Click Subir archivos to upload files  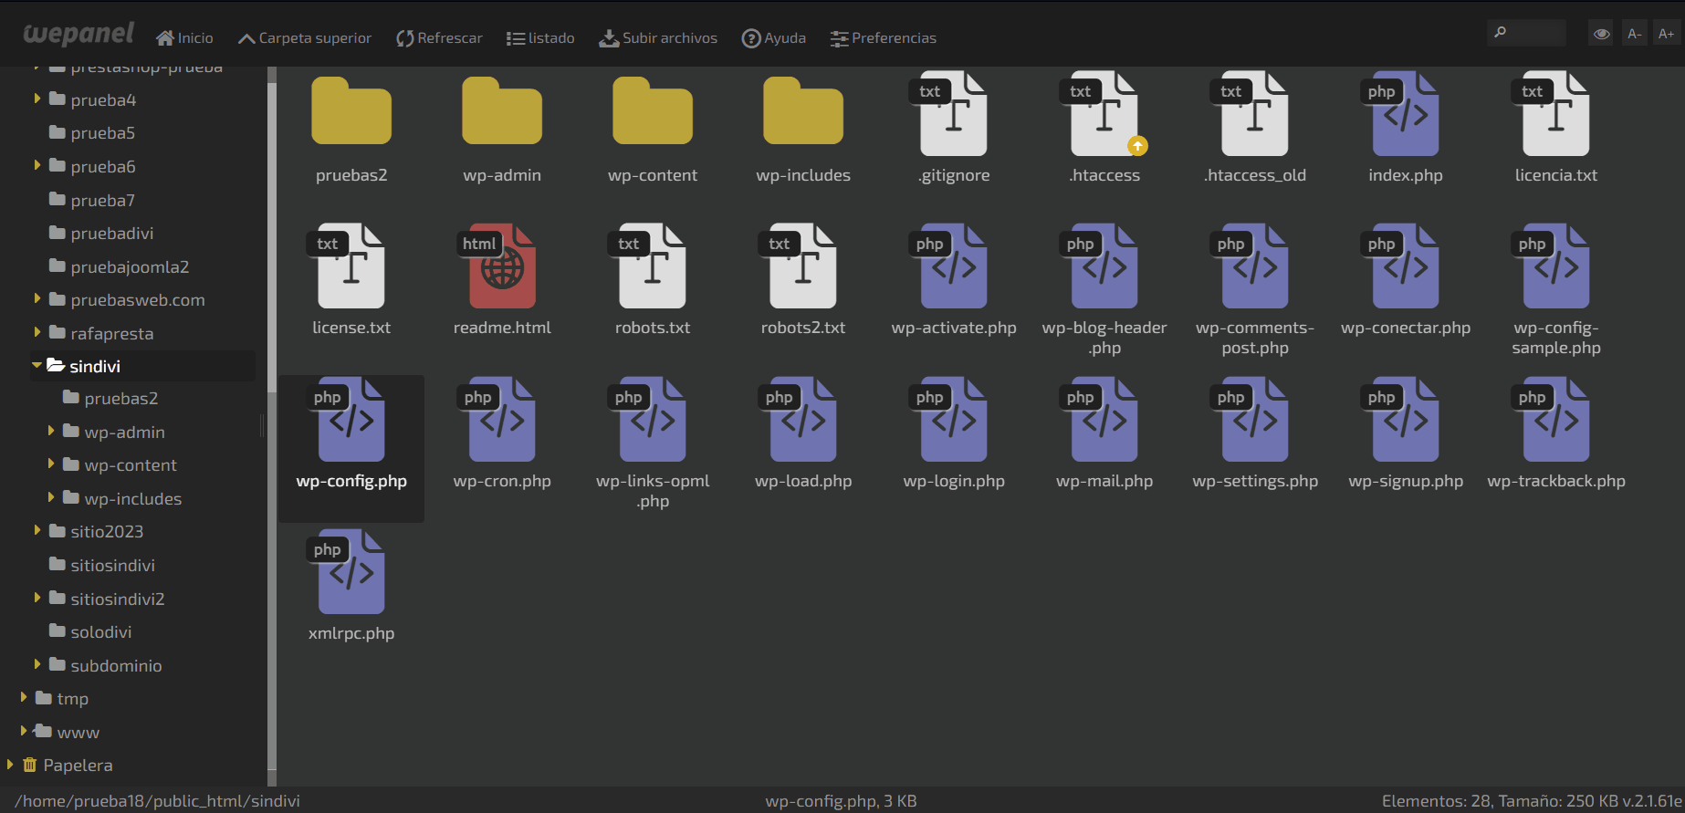pyautogui.click(x=658, y=38)
